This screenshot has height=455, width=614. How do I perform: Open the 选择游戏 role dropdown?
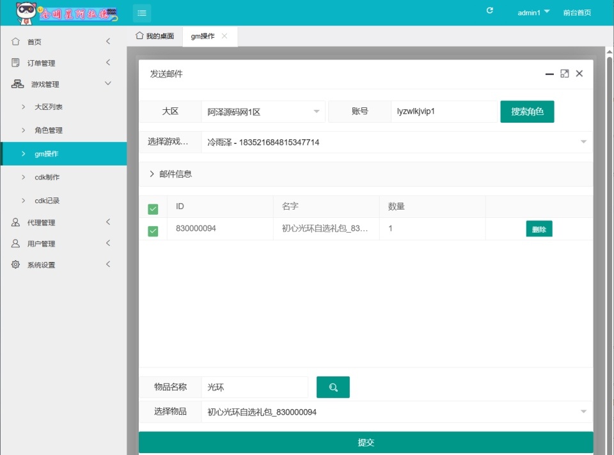click(397, 142)
